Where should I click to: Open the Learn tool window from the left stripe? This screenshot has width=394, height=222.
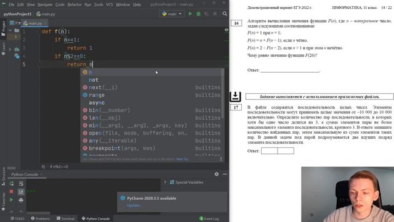pos(3,49)
